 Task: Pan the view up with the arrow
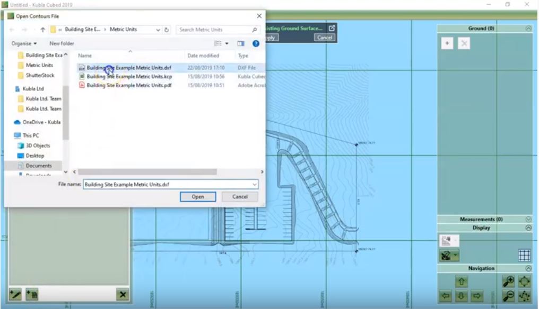(x=462, y=281)
